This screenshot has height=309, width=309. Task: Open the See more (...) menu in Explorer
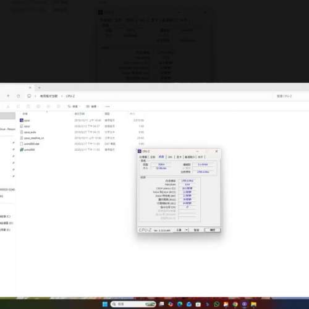[x=108, y=106]
